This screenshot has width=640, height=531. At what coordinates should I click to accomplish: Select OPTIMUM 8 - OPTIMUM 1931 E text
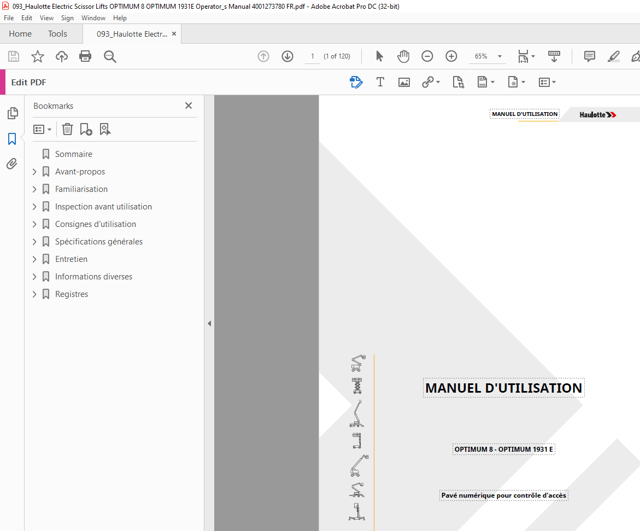click(x=504, y=450)
